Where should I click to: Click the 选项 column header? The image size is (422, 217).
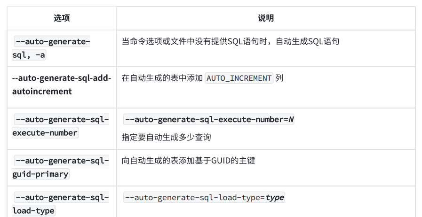pos(62,18)
